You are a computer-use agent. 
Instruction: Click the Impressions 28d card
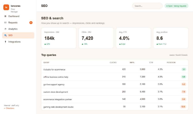pos(59,38)
